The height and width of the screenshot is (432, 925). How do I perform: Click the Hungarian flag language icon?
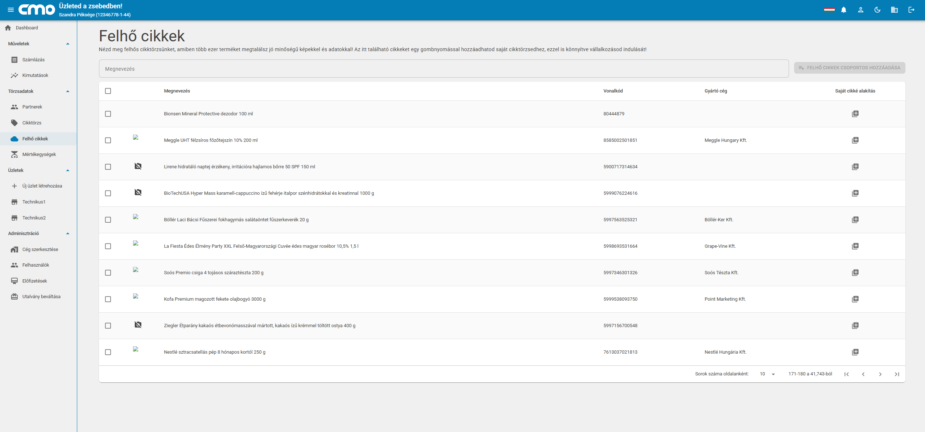coord(829,9)
